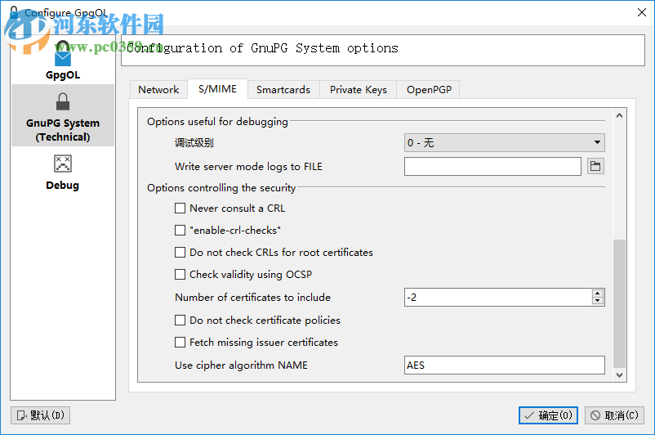Click the vertical scrollbar thumb in options
The width and height of the screenshot is (655, 435).
point(620,303)
